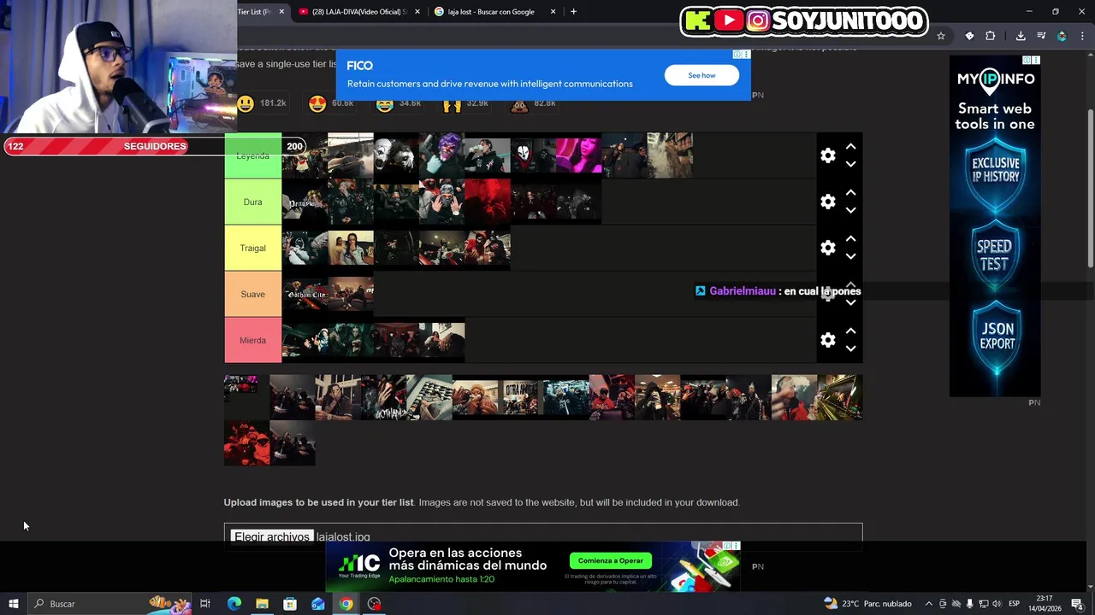Open the ESP language selector

(1014, 604)
